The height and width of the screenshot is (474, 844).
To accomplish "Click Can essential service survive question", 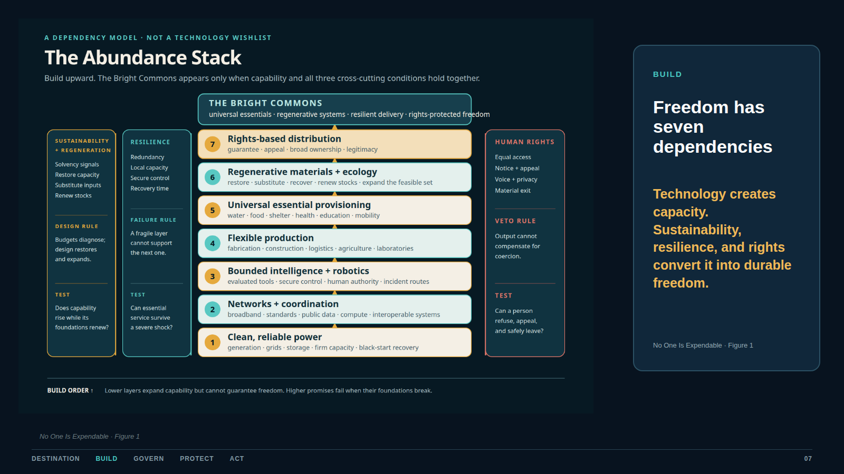I will (151, 318).
